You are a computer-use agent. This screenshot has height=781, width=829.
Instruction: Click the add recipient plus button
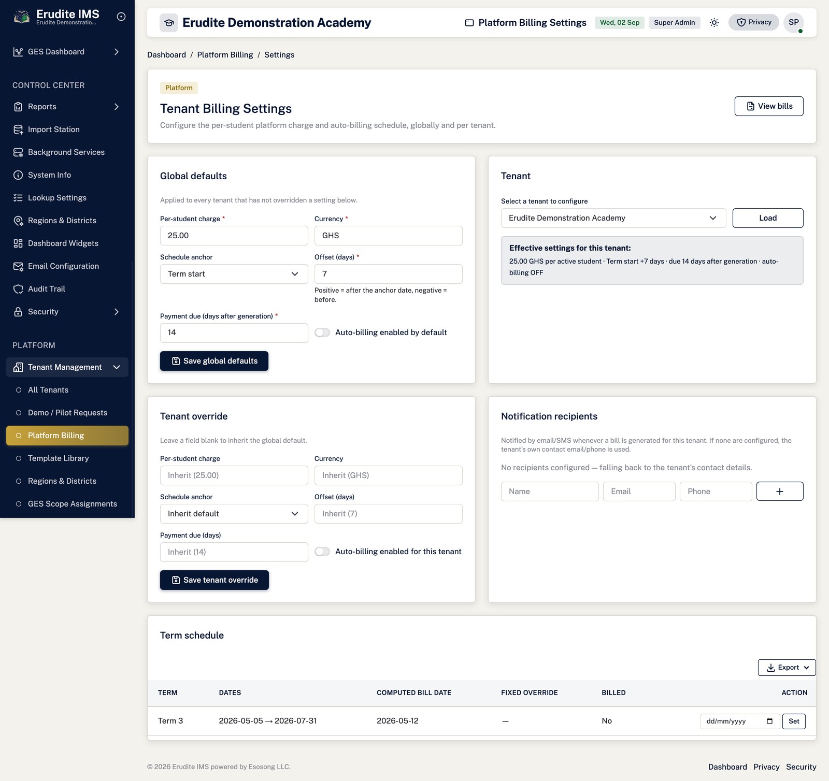point(780,491)
